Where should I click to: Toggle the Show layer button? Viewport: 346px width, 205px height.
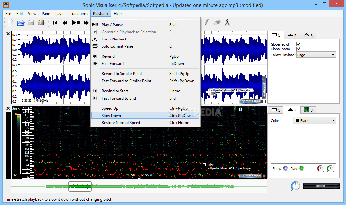[x=285, y=168]
